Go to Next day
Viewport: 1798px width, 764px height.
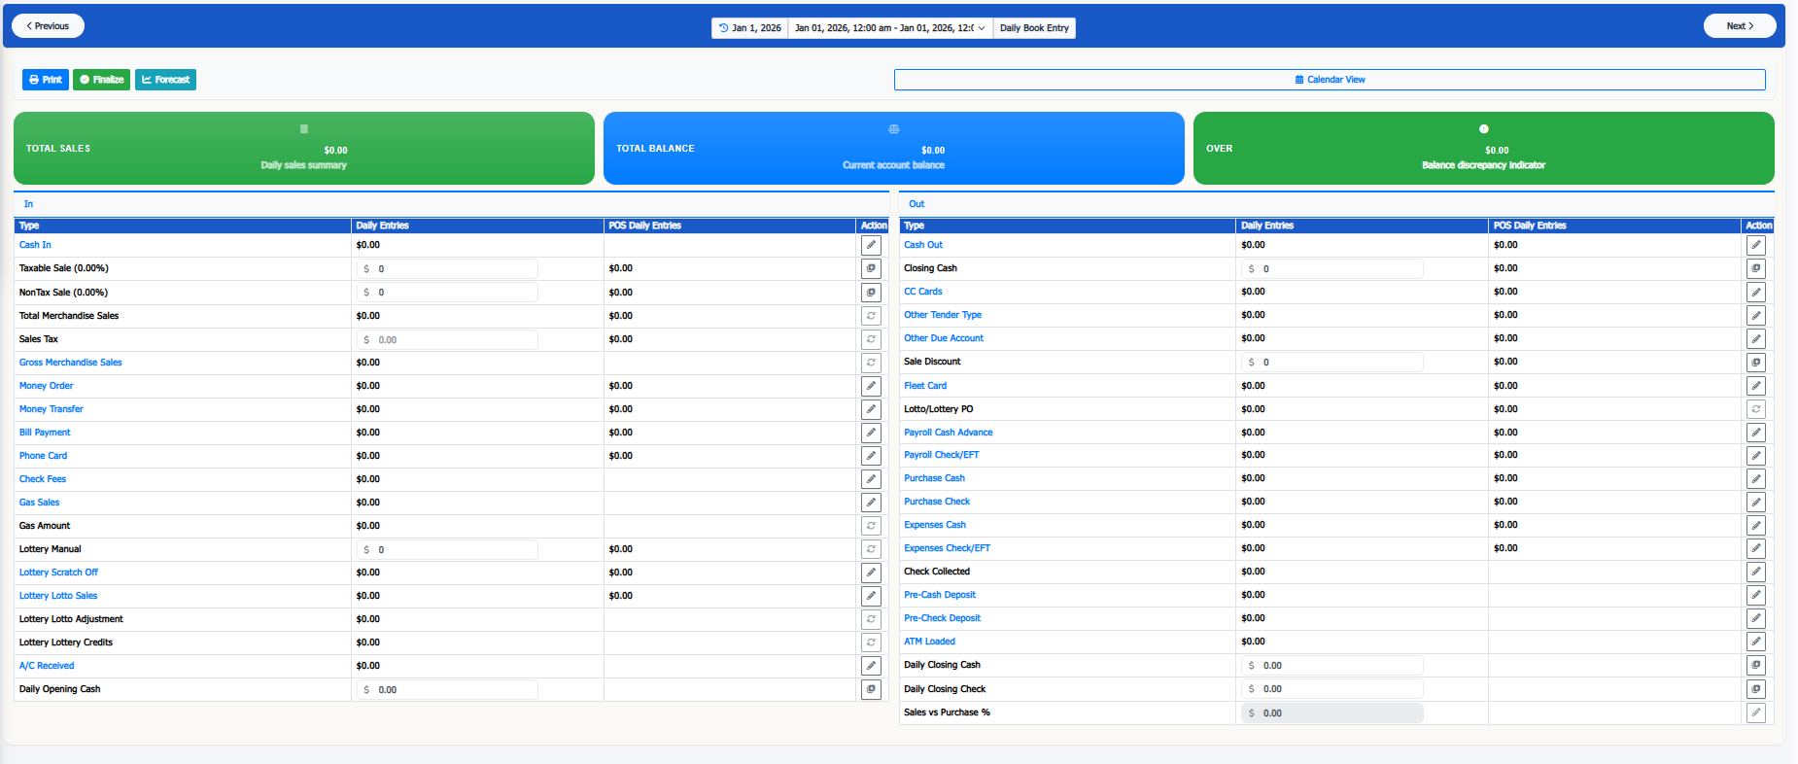[1739, 26]
